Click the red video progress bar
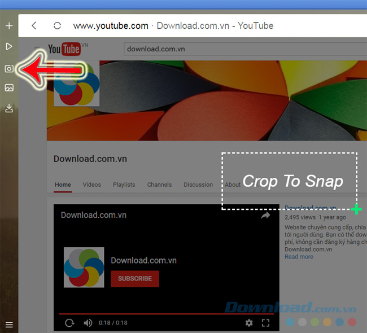Screen dimensions: 367x333 point(167,314)
